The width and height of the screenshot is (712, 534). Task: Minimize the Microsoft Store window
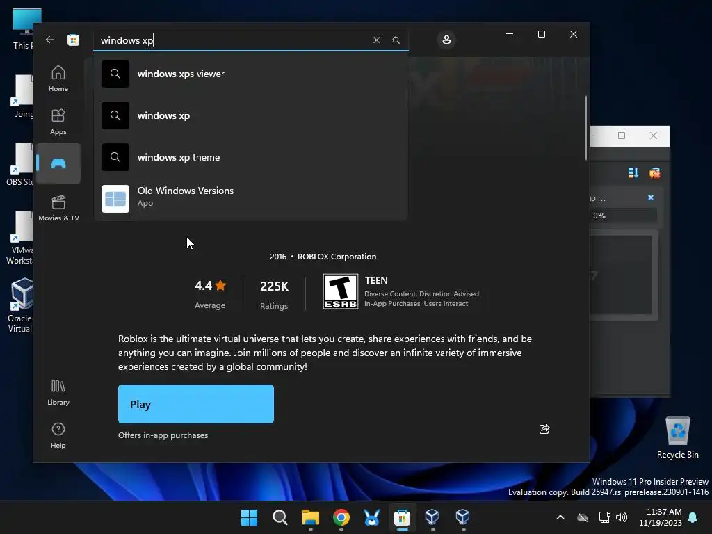tap(510, 34)
